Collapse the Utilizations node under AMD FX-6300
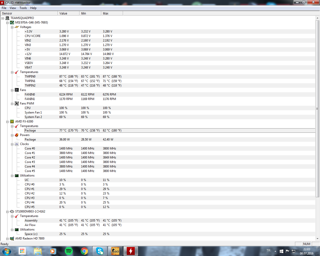 point(12,176)
